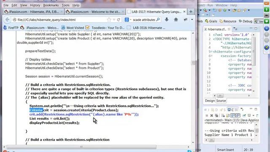Open the History menu
270x152 pixels.
tap(35, 5)
